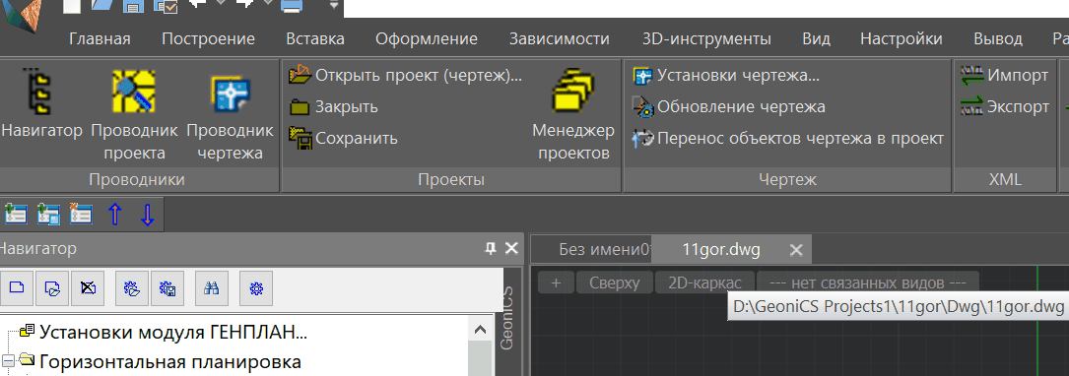Click third list icon left of blue arrows
The image size is (1069, 376).
(x=81, y=214)
